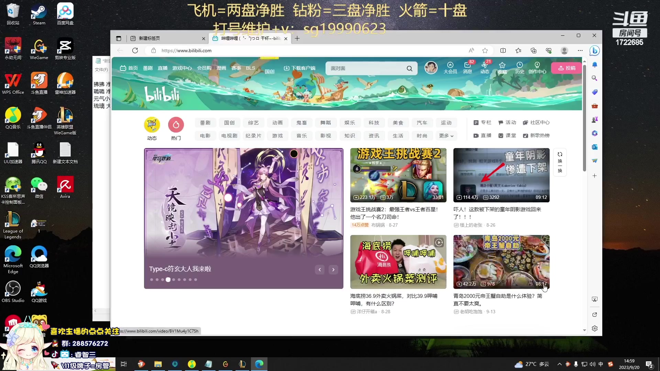Viewport: 660px width, 371px height.
Task: Open 海底捞外卖火锅菜测评 video thumbnail
Action: click(398, 262)
